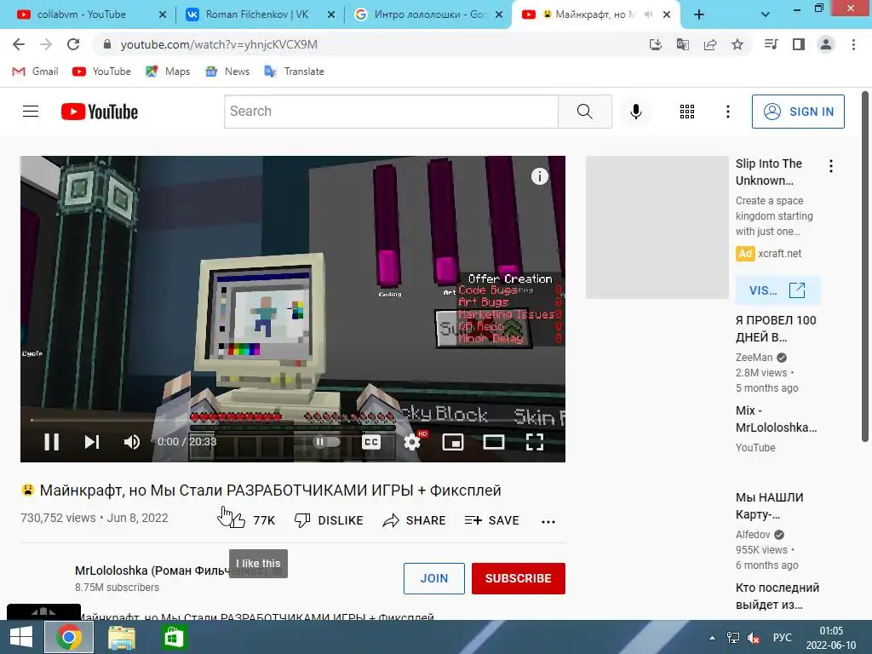Click the address bar URL
The height and width of the screenshot is (654, 872).
coord(219,44)
